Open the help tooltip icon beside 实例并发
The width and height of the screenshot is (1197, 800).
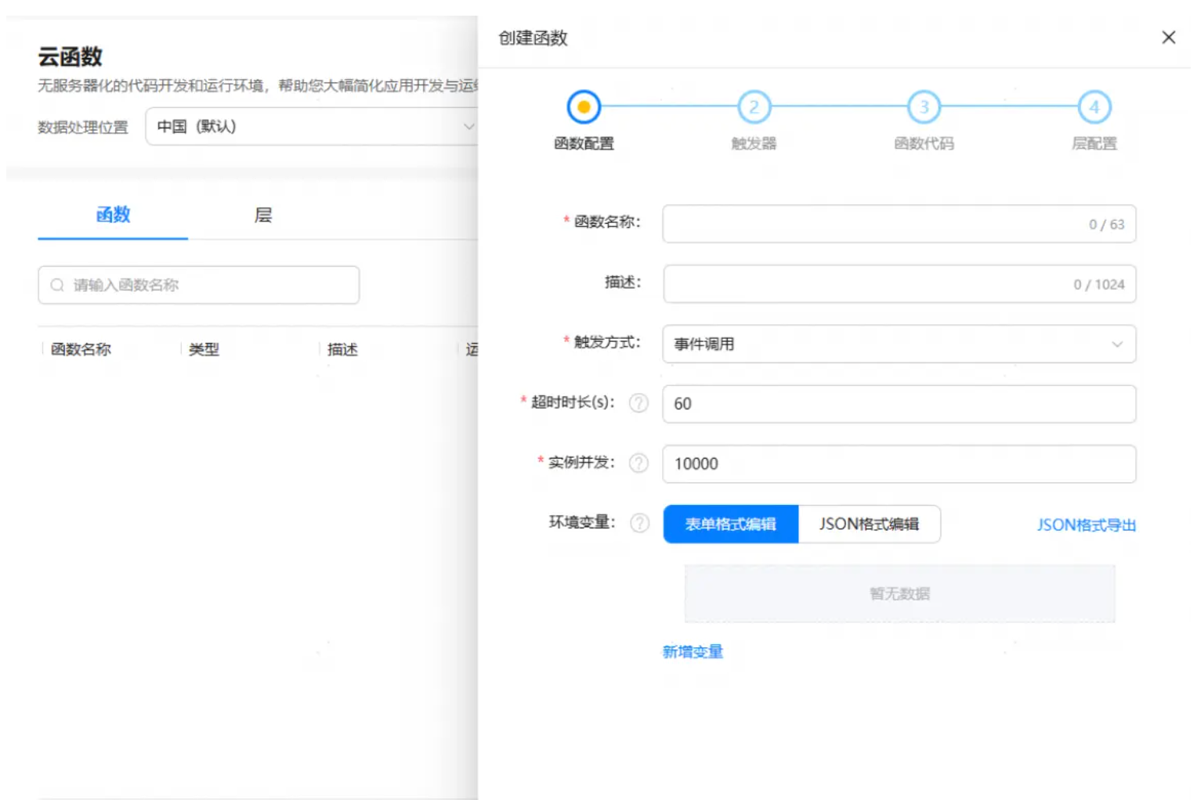click(639, 463)
